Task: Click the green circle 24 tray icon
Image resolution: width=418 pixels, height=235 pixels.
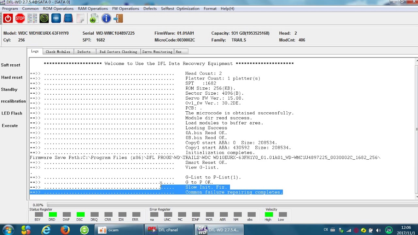Action: 389,230
